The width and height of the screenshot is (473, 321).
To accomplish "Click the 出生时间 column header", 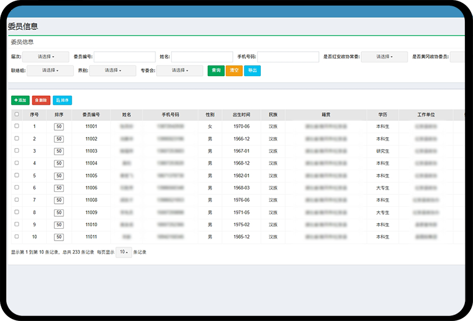I will coord(241,115).
